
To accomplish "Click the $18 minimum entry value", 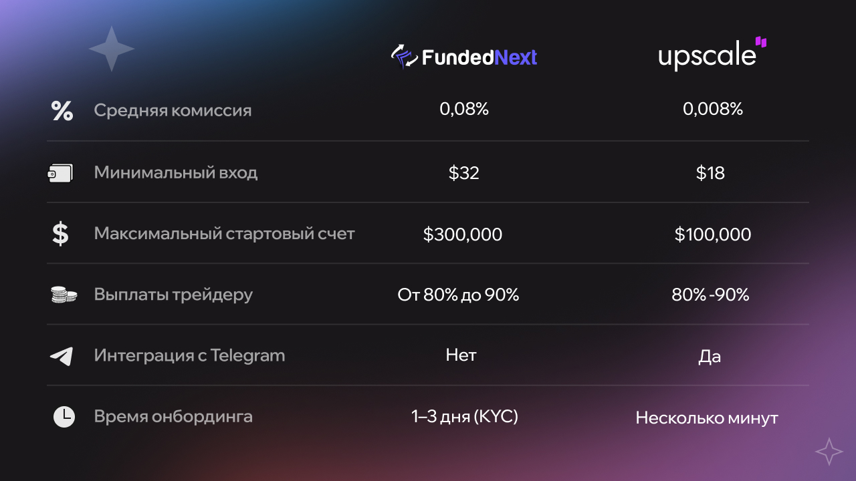I will 710,174.
